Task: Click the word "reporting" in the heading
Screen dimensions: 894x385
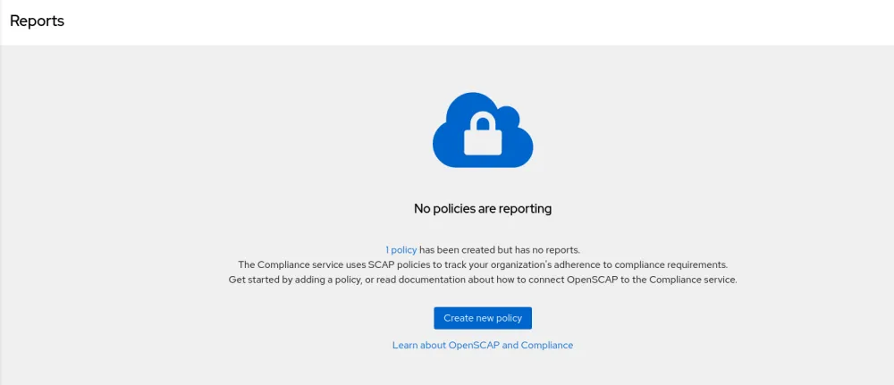Action: tap(524, 208)
